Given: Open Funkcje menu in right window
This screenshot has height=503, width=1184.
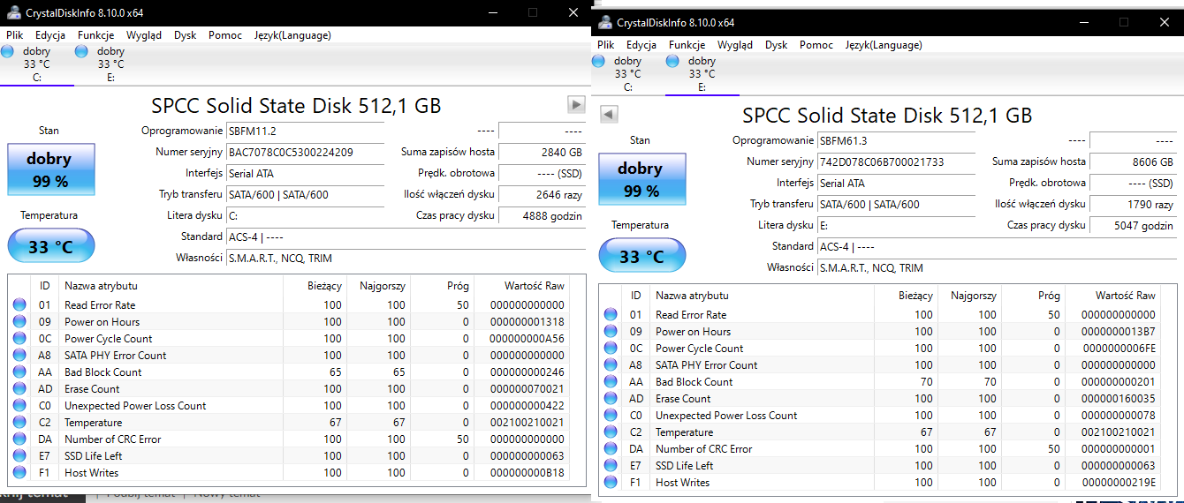Looking at the screenshot, I should coord(687,45).
